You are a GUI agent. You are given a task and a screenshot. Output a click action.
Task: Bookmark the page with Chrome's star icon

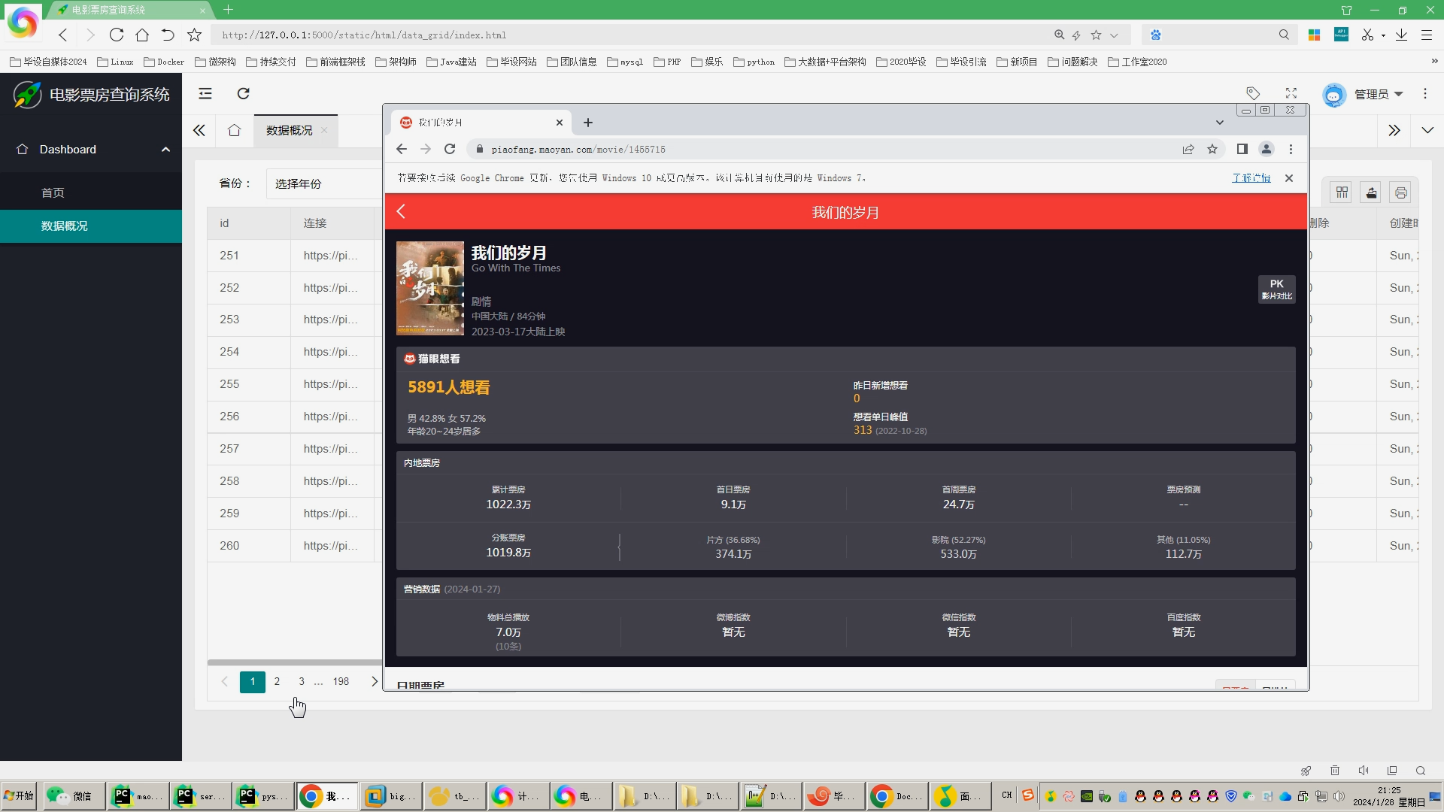[1212, 150]
